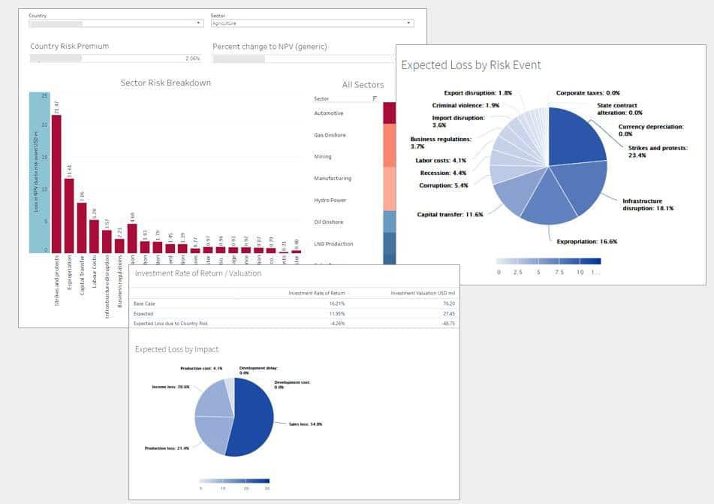
Task: Click the 27.45 investment valuation cell
Action: tap(449, 313)
